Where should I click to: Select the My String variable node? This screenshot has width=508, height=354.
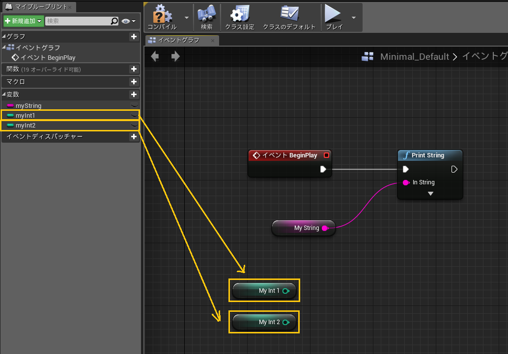pyautogui.click(x=304, y=228)
